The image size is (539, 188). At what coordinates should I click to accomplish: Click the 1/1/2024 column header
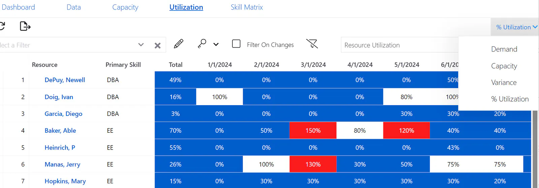point(220,65)
